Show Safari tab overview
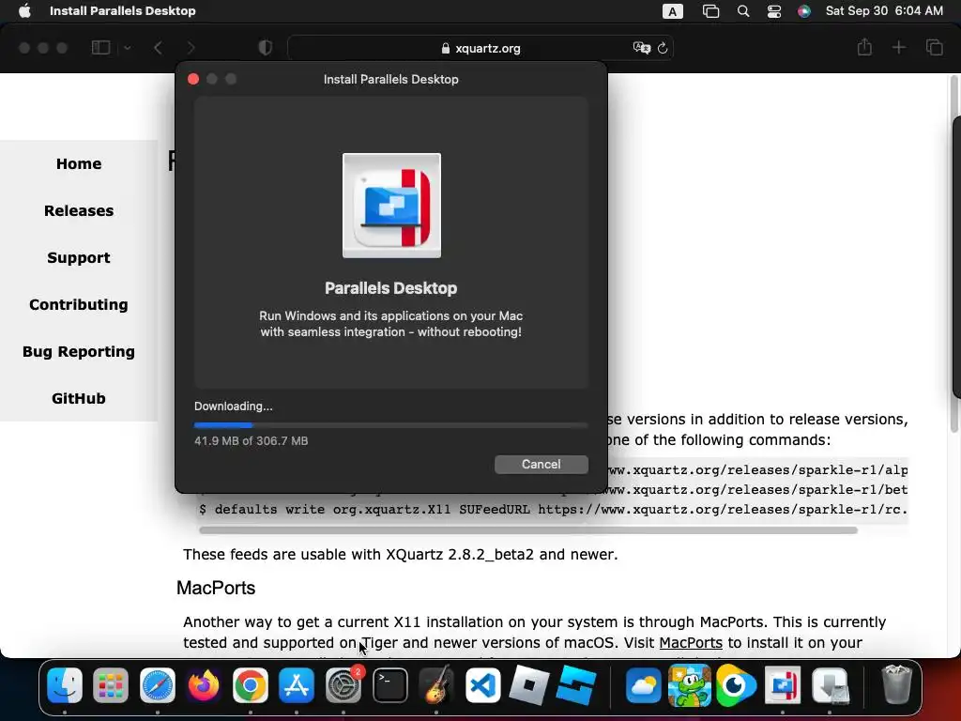961x721 pixels. pyautogui.click(x=934, y=47)
